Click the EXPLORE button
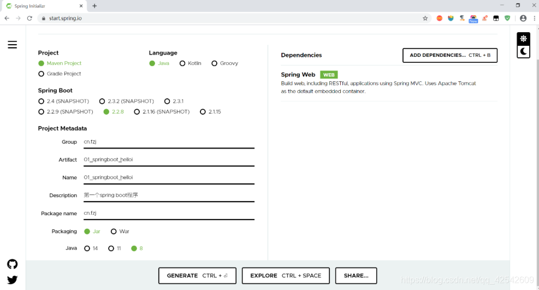This screenshot has height=290, width=539. tap(286, 276)
